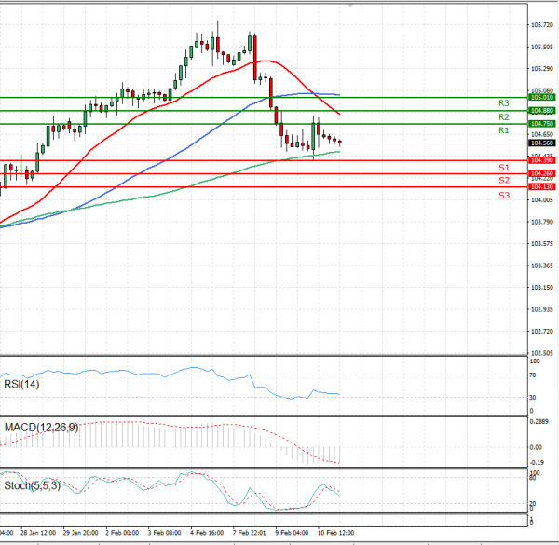Click the MACD -0.19 scale label

(x=537, y=463)
